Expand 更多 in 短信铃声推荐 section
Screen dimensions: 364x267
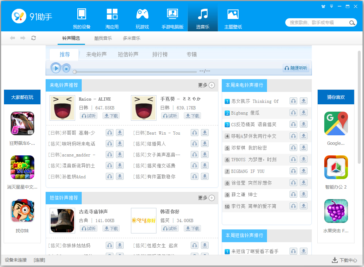pyautogui.click(x=206, y=198)
